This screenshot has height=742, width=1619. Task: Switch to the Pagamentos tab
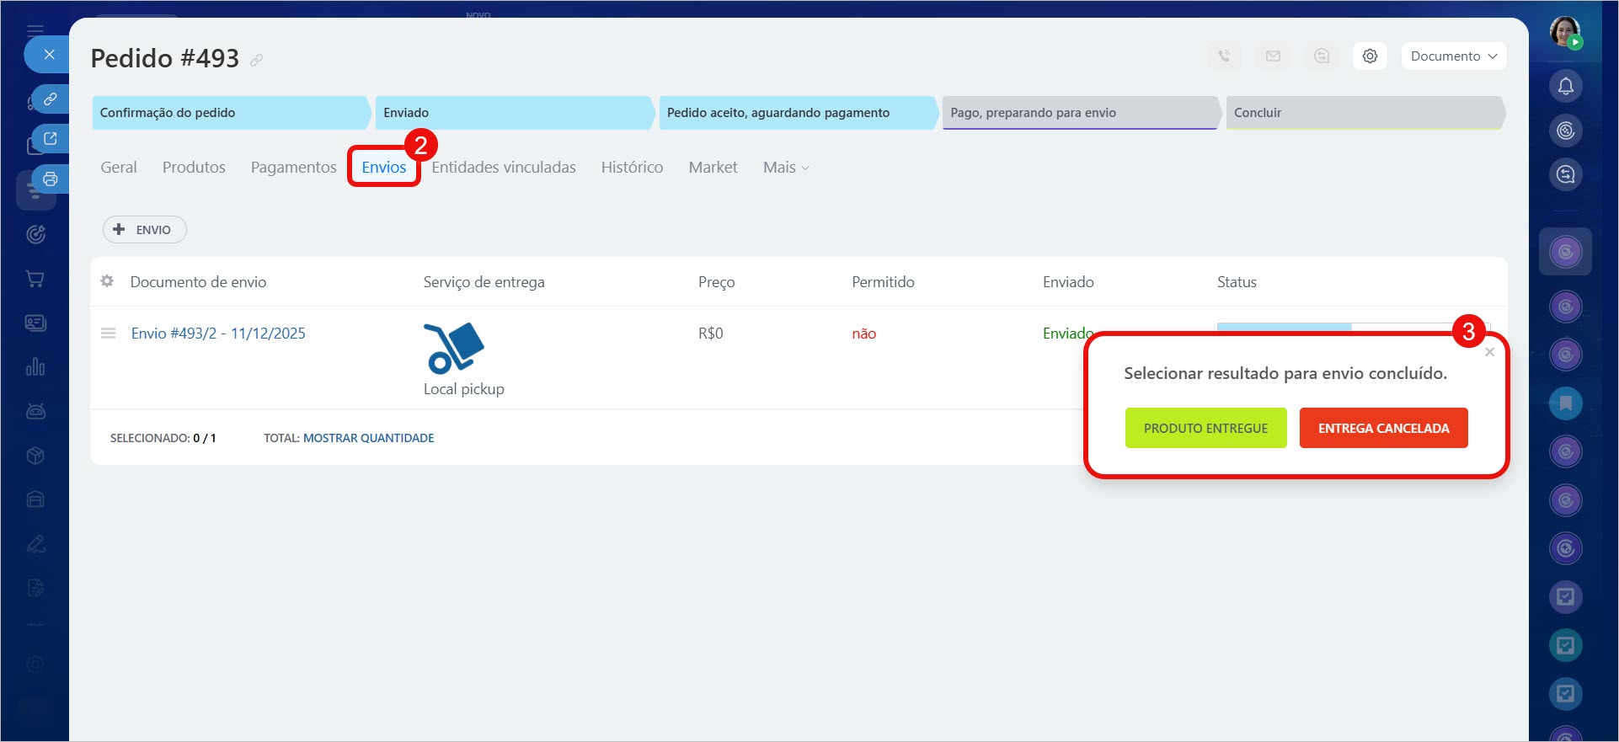pyautogui.click(x=293, y=168)
